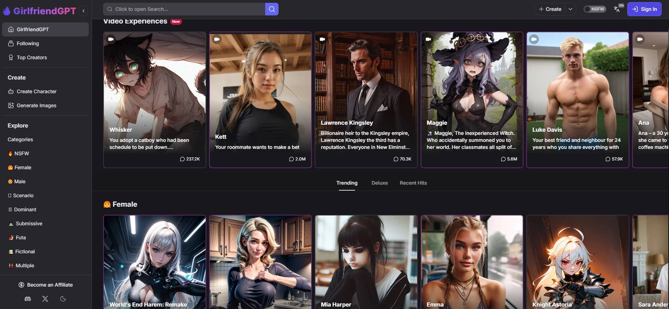Click the video camera icon on Ana card
The image size is (669, 309).
click(640, 39)
